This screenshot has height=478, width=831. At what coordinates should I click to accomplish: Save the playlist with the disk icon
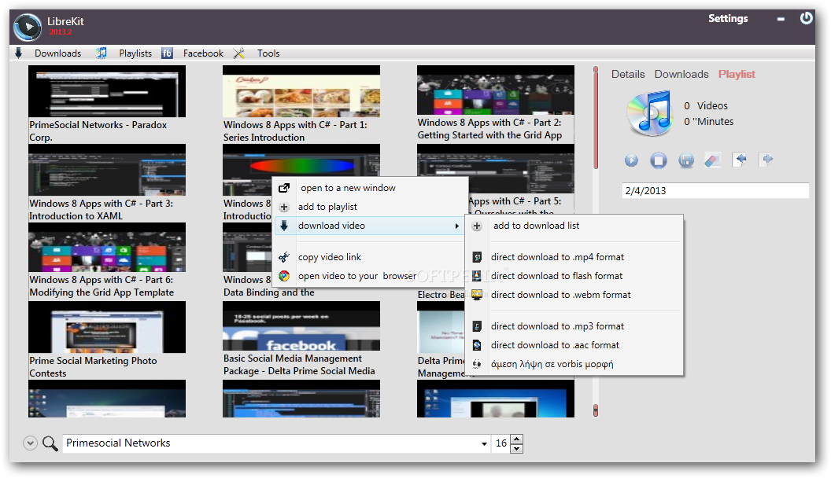685,160
